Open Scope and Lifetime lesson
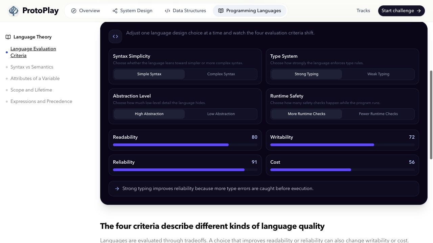This screenshot has height=243, width=433. pos(31,90)
